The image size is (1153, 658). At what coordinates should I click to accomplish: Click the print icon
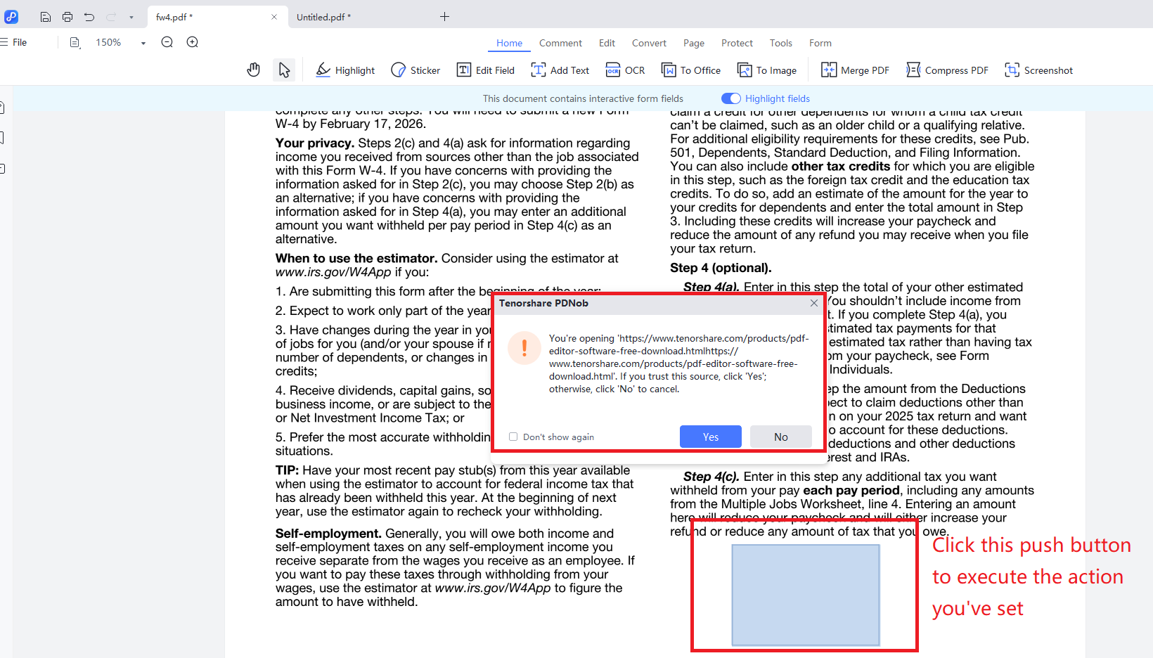coord(67,17)
